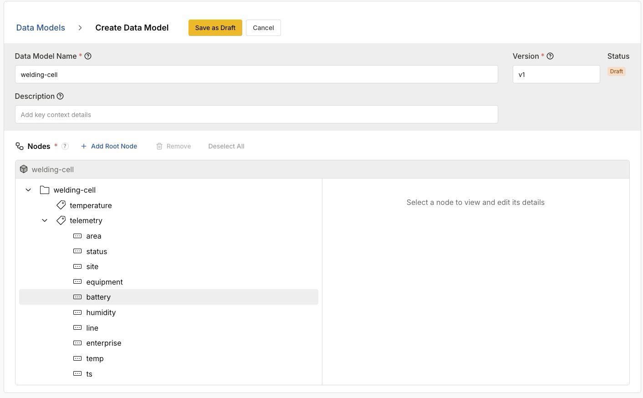
Task: Click the cube icon in welding-cell header
Action: (x=24, y=169)
